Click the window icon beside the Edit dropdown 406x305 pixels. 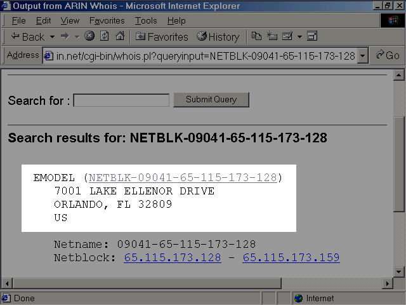pyautogui.click(x=312, y=36)
